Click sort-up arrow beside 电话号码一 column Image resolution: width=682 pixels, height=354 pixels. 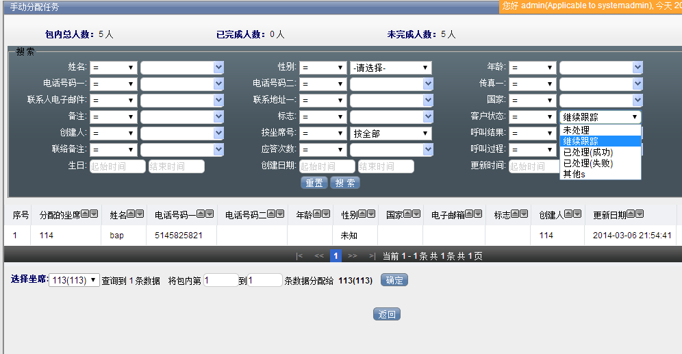(201, 214)
